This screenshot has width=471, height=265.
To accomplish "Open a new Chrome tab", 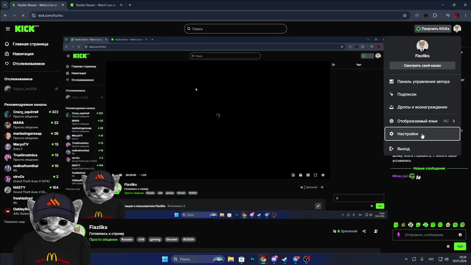I will point(130,5).
